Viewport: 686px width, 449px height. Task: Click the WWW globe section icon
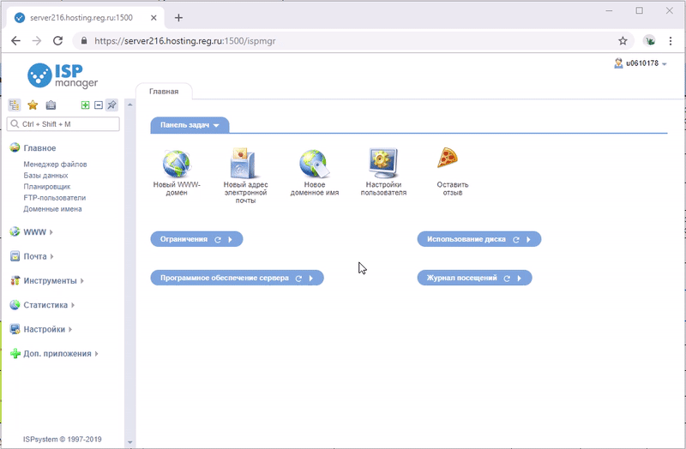coord(15,231)
